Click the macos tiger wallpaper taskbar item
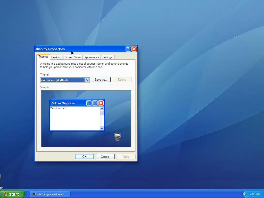The width and height of the screenshot is (264, 198). pos(50,194)
